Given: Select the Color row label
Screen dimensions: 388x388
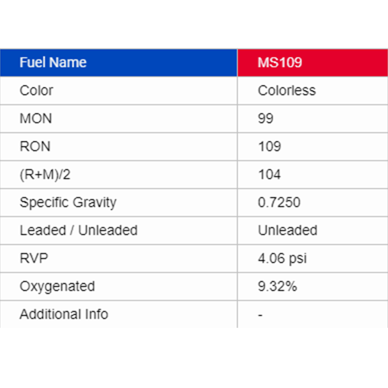Looking at the screenshot, I should (x=37, y=90).
